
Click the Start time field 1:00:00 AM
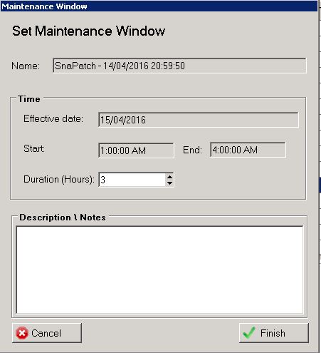point(136,150)
